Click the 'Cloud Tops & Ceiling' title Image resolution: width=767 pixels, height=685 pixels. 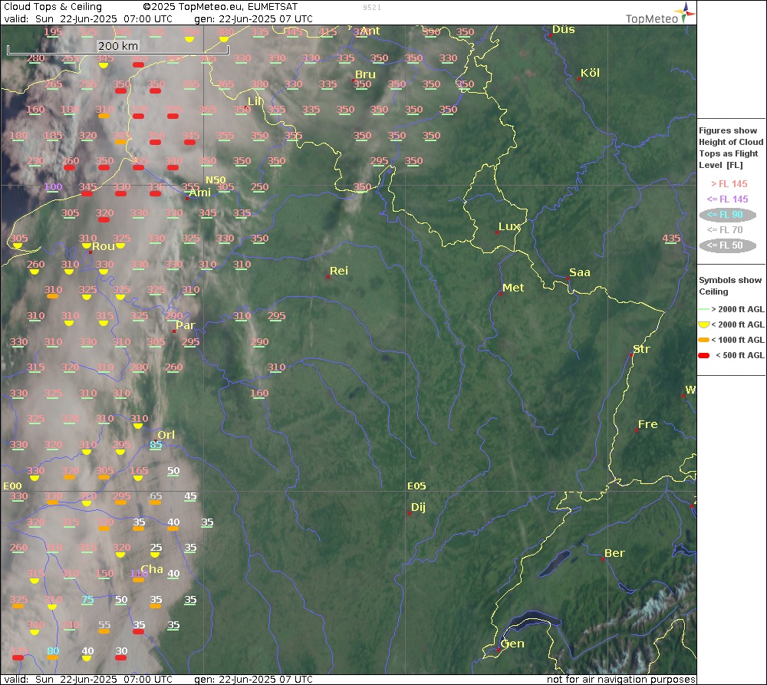pyautogui.click(x=53, y=7)
